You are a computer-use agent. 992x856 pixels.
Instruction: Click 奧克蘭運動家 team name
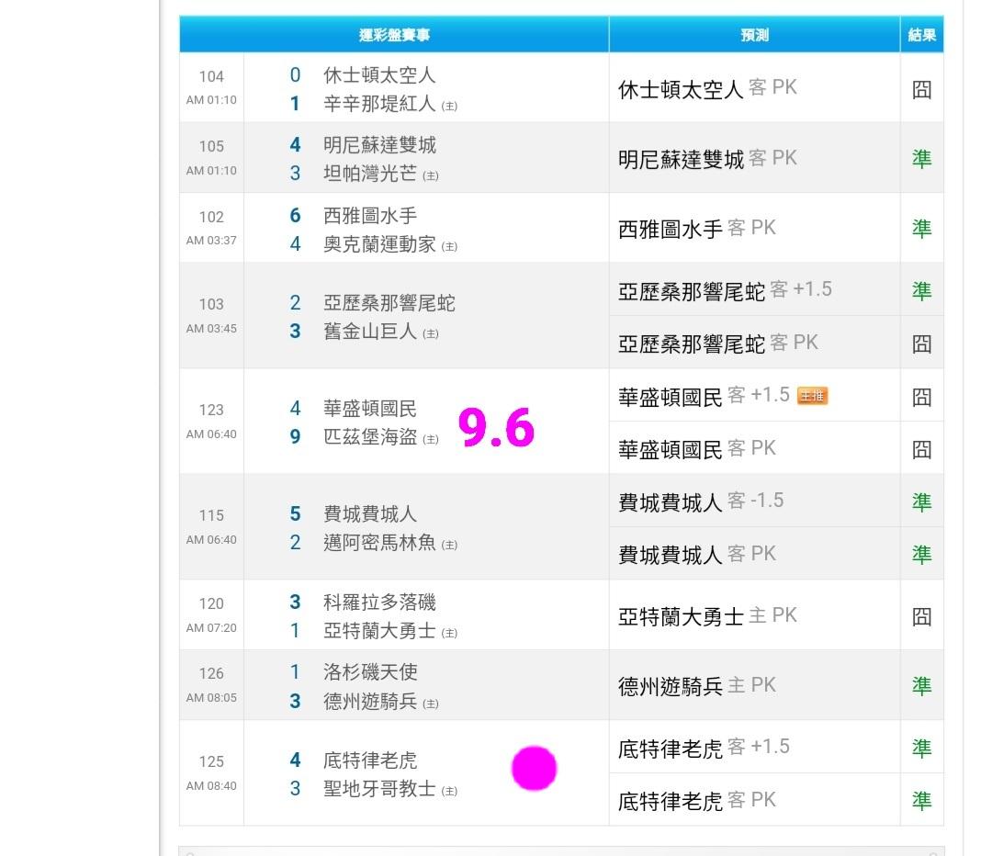(x=379, y=243)
